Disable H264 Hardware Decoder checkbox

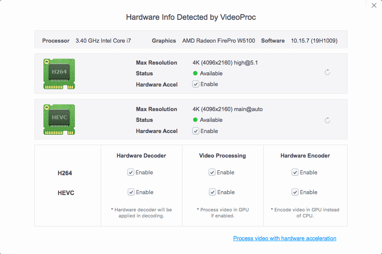tap(131, 172)
